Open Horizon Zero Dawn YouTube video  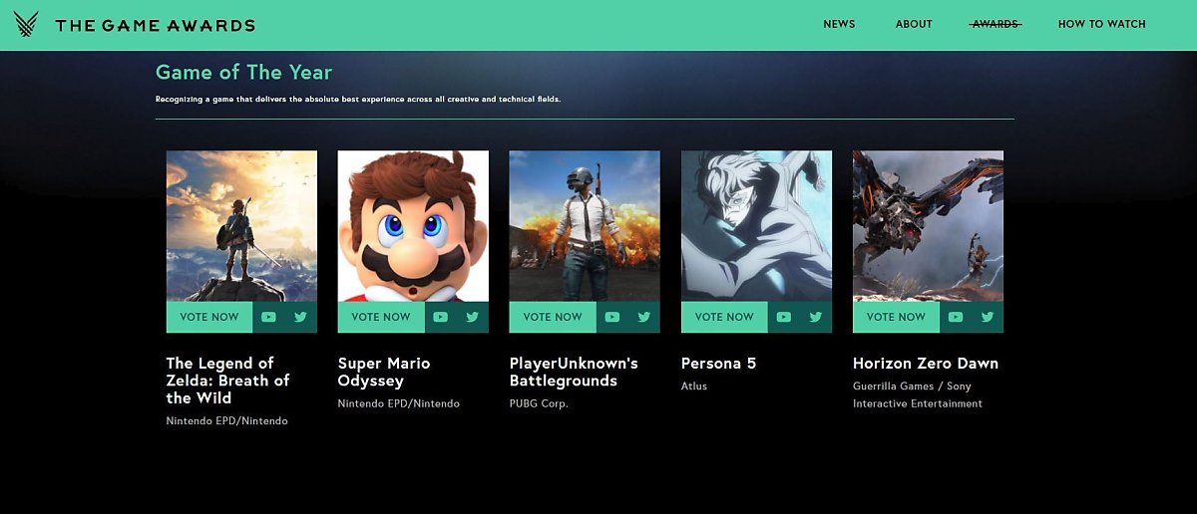click(x=956, y=317)
